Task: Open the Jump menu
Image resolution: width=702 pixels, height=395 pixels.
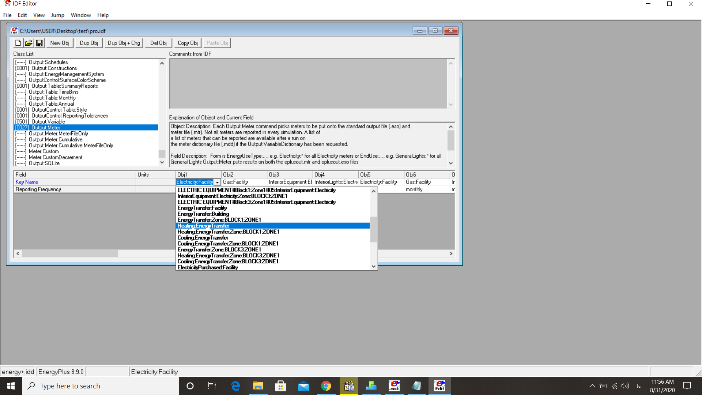Action: pyautogui.click(x=57, y=15)
